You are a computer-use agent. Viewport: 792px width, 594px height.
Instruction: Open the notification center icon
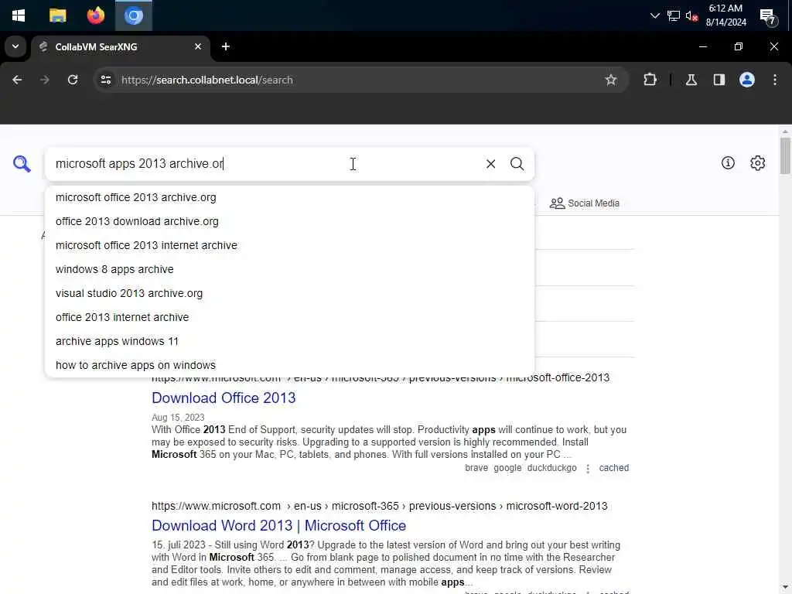point(768,16)
